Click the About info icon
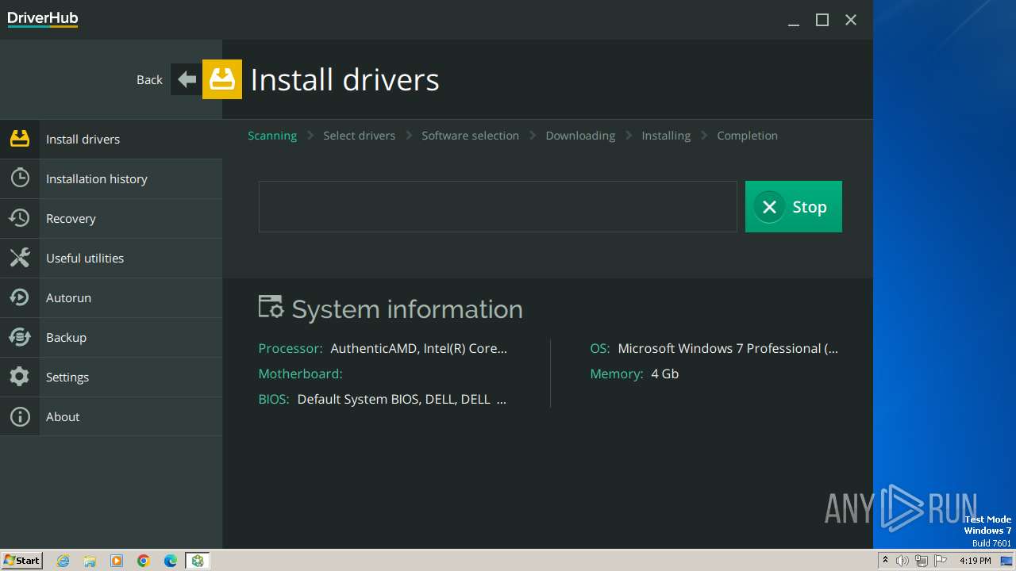Screen dimensions: 1016x571 coord(20,416)
